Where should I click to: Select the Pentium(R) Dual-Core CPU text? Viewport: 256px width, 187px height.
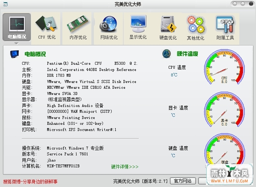[92, 63]
